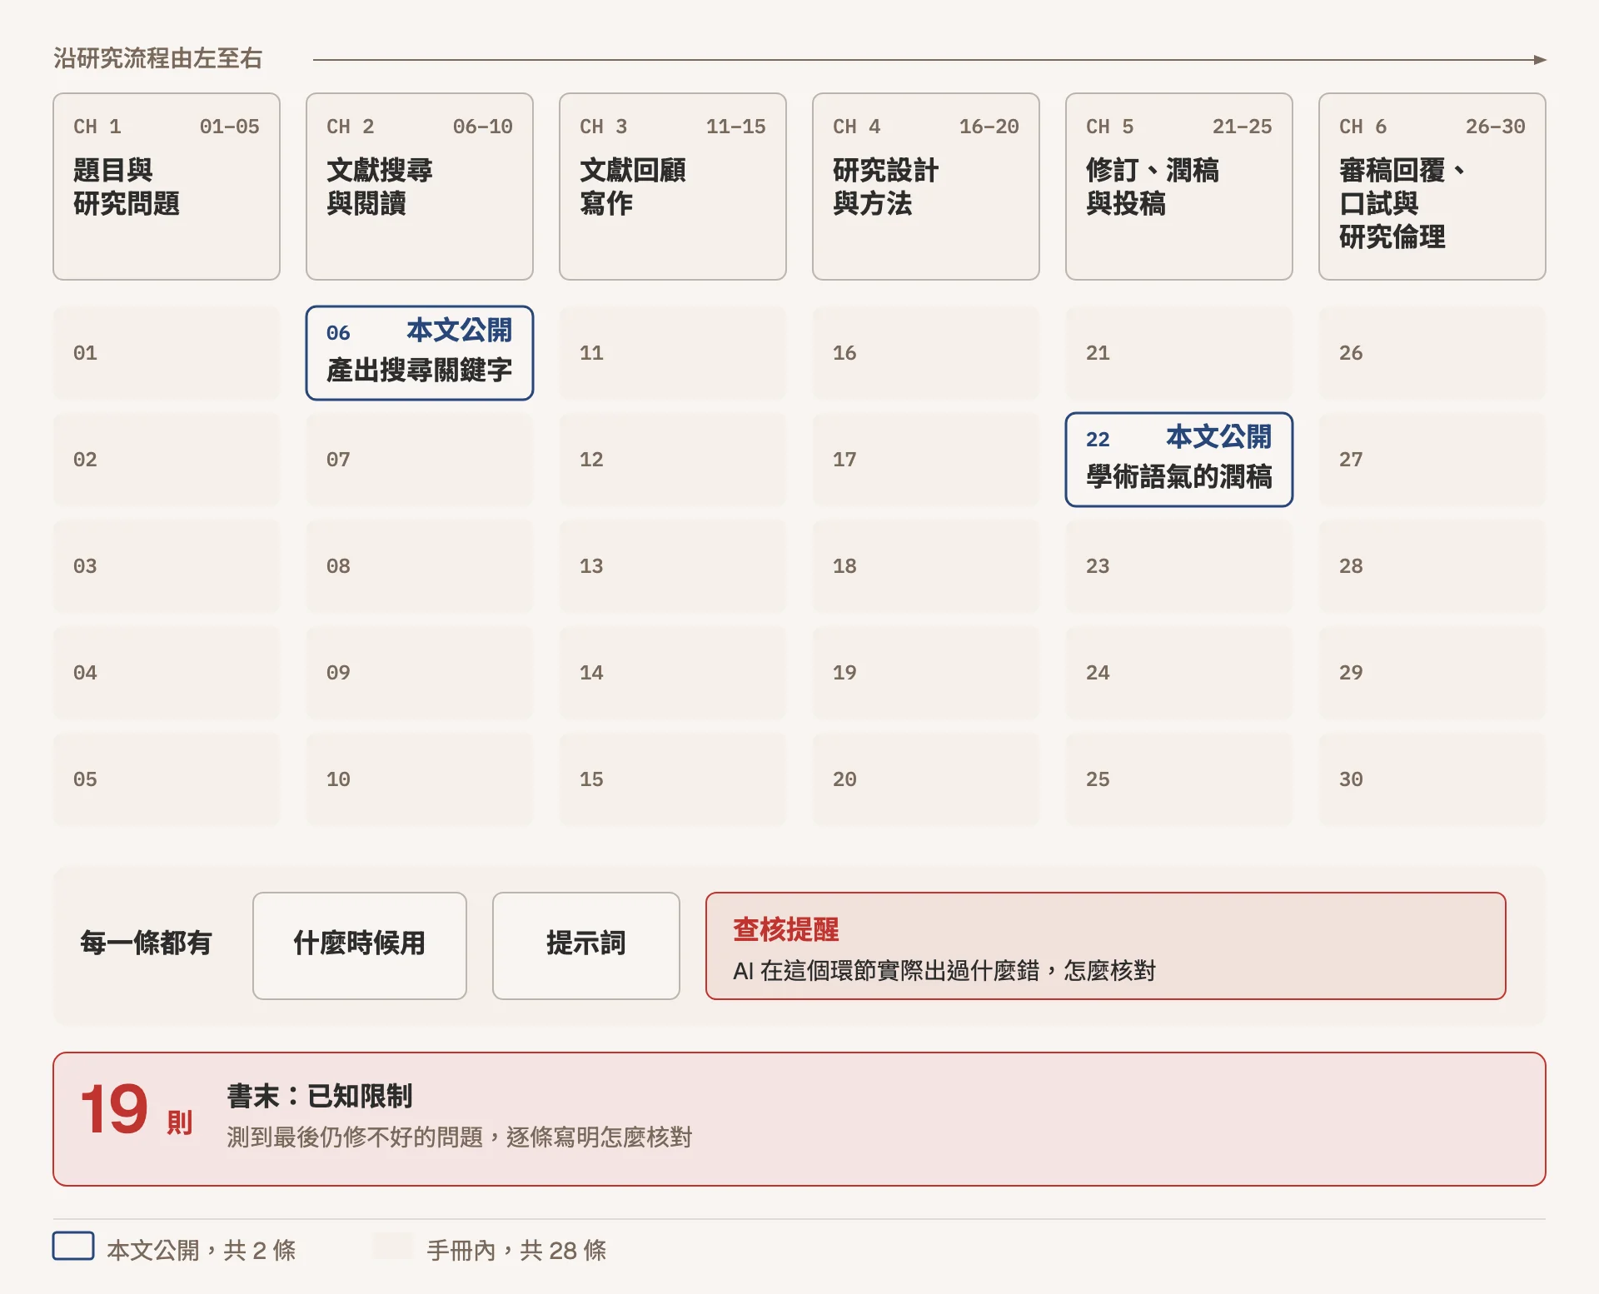Screen dimensions: 1599x1294
Task: Select locked entry 10
Action: 420,779
